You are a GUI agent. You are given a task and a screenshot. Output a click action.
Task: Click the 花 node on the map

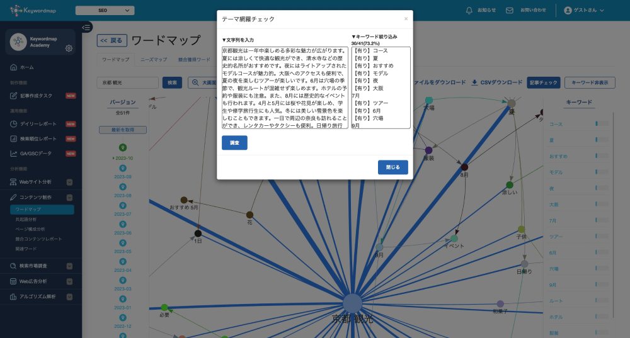coord(249,215)
